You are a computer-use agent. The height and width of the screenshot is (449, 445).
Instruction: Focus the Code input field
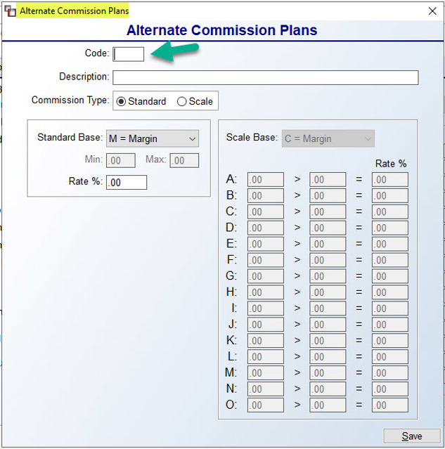pyautogui.click(x=128, y=54)
